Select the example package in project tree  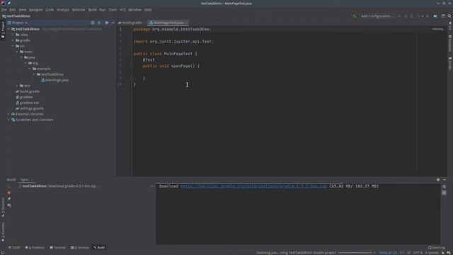pos(42,69)
